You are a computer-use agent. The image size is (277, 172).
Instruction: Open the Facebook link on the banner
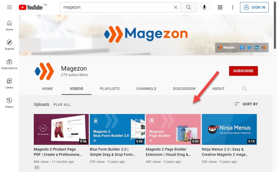tap(242, 48)
